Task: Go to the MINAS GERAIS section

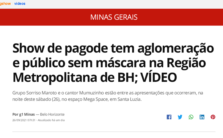Action: tap(114, 17)
